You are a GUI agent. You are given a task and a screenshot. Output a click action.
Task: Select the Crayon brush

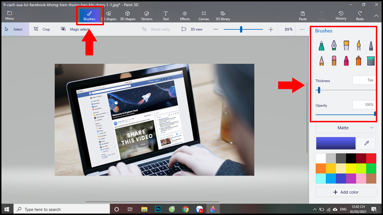(x=346, y=61)
